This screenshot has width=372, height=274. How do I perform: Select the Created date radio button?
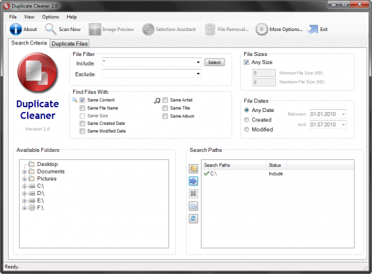(246, 120)
